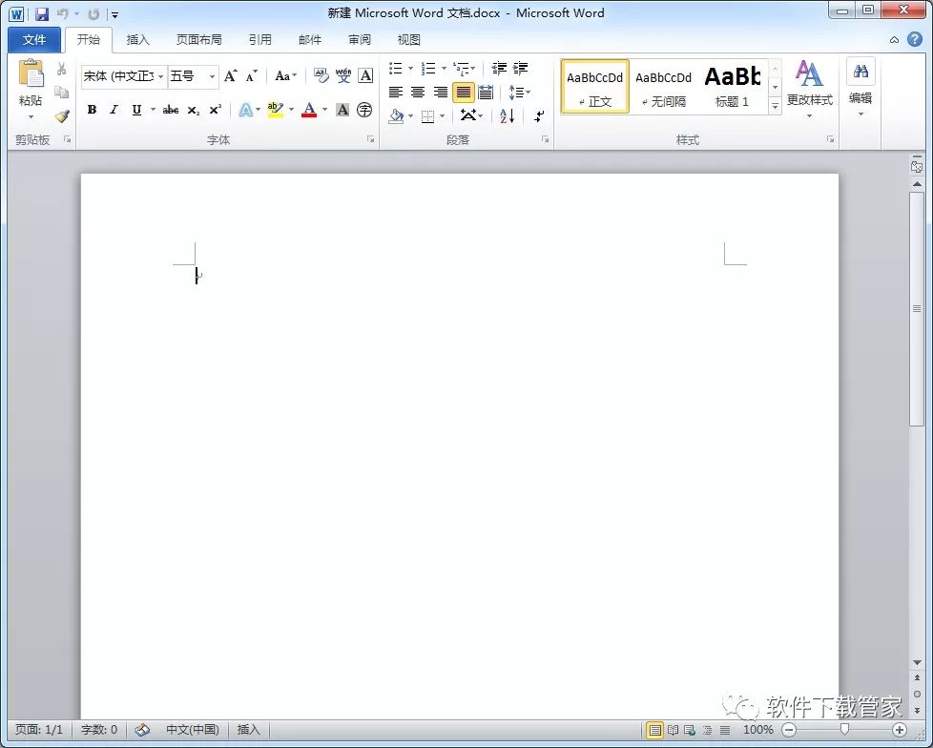Click the Help question mark icon

click(x=915, y=39)
